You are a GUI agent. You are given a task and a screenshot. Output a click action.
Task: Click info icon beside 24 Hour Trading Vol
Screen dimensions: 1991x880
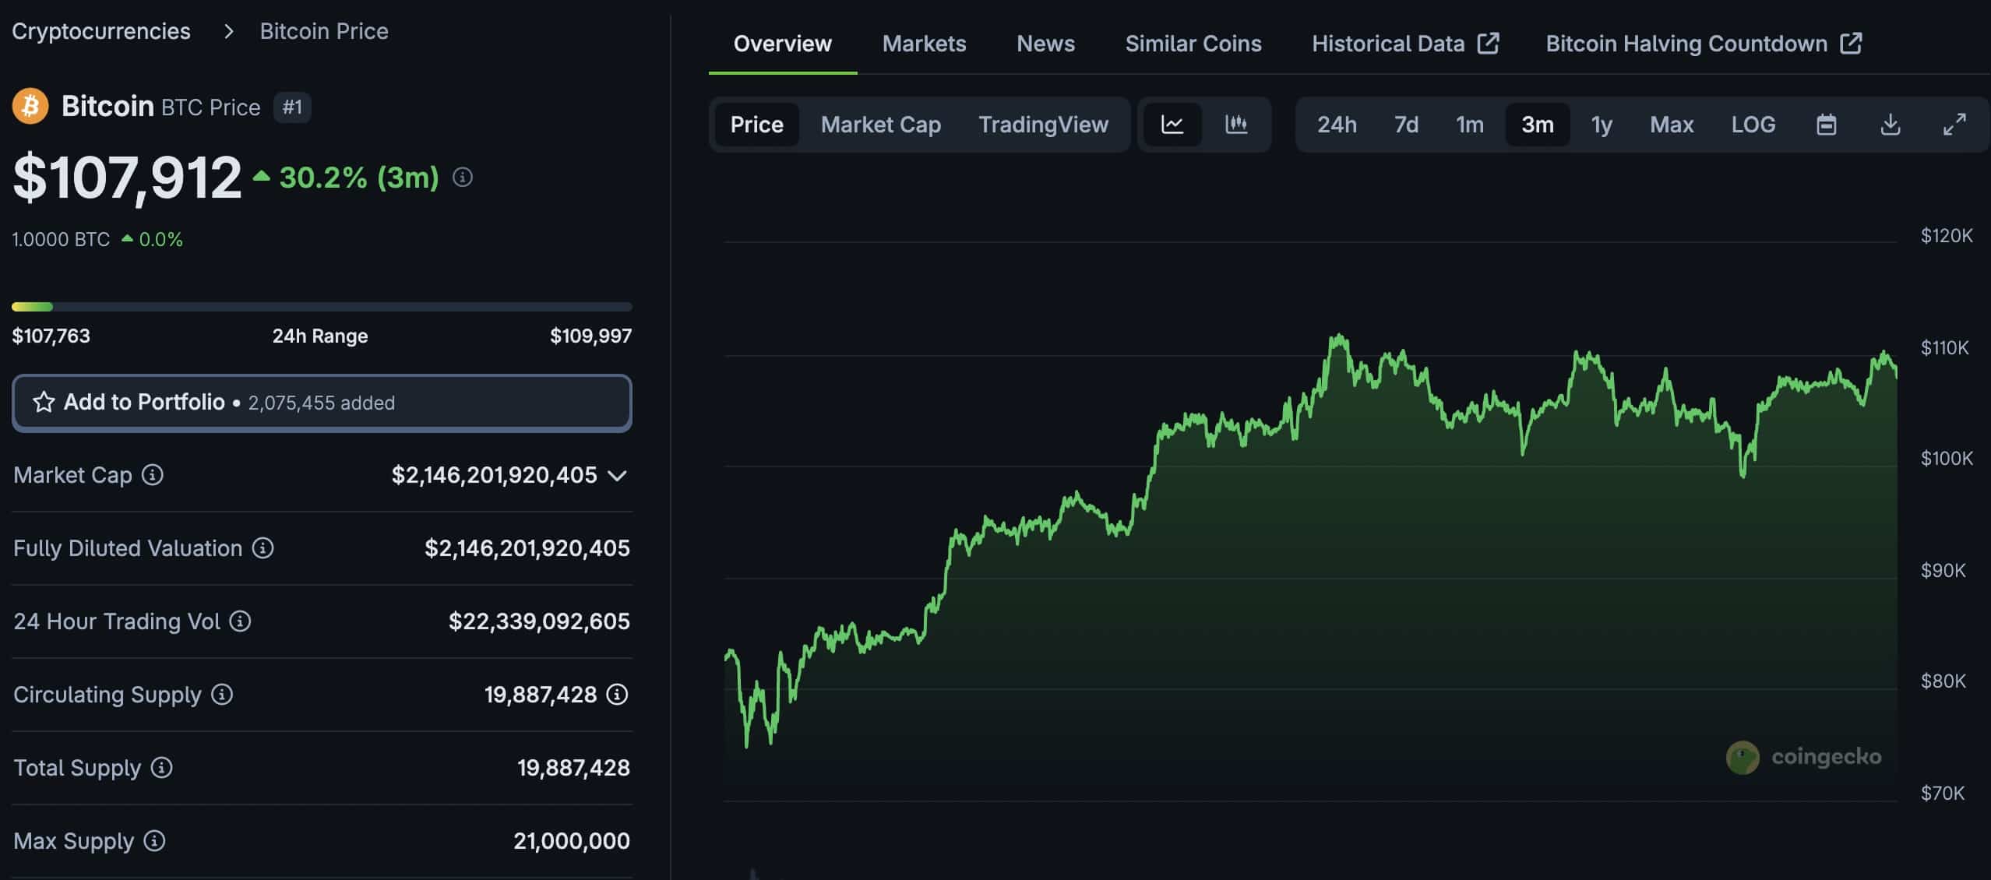pyautogui.click(x=240, y=621)
